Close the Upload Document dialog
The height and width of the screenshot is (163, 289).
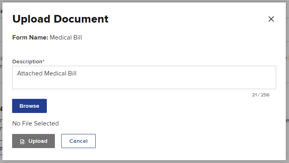(x=271, y=19)
